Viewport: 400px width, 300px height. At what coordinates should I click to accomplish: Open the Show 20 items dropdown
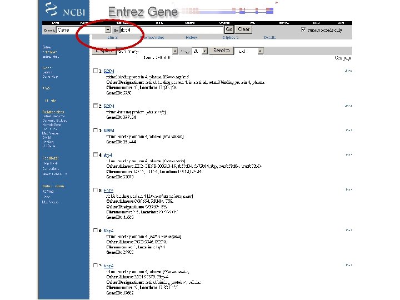click(199, 51)
